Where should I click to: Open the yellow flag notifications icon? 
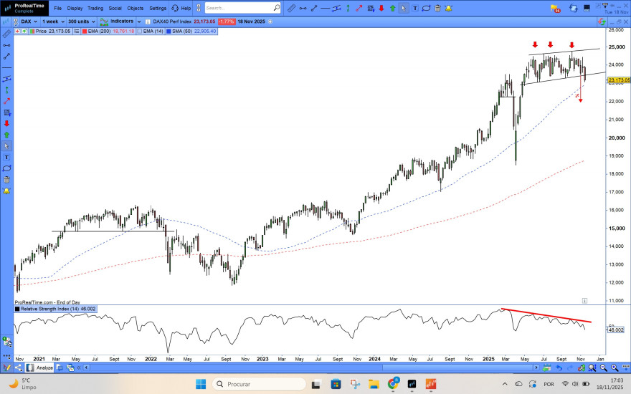coord(555,9)
